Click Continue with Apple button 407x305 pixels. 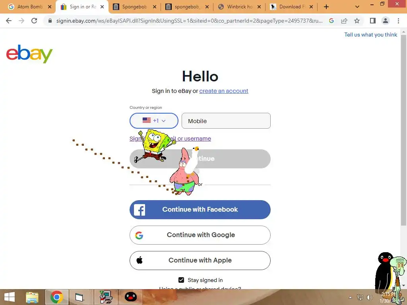tap(200, 261)
